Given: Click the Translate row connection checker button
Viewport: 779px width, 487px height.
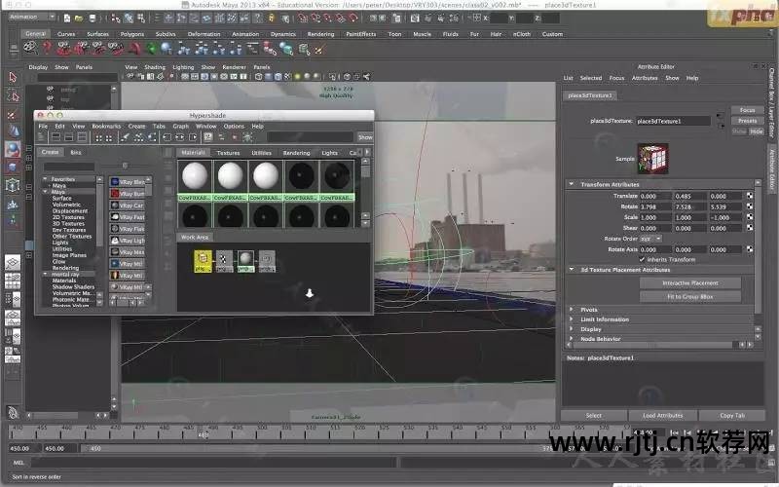Looking at the screenshot, I should [750, 196].
